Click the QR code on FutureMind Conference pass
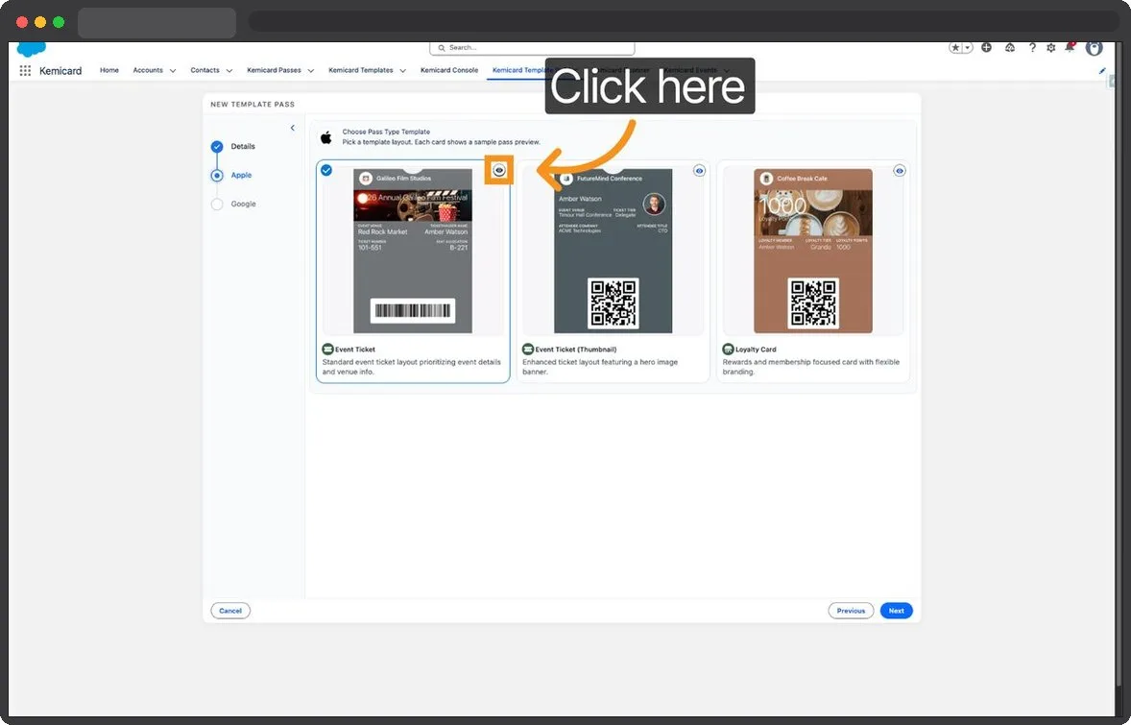 (x=614, y=303)
